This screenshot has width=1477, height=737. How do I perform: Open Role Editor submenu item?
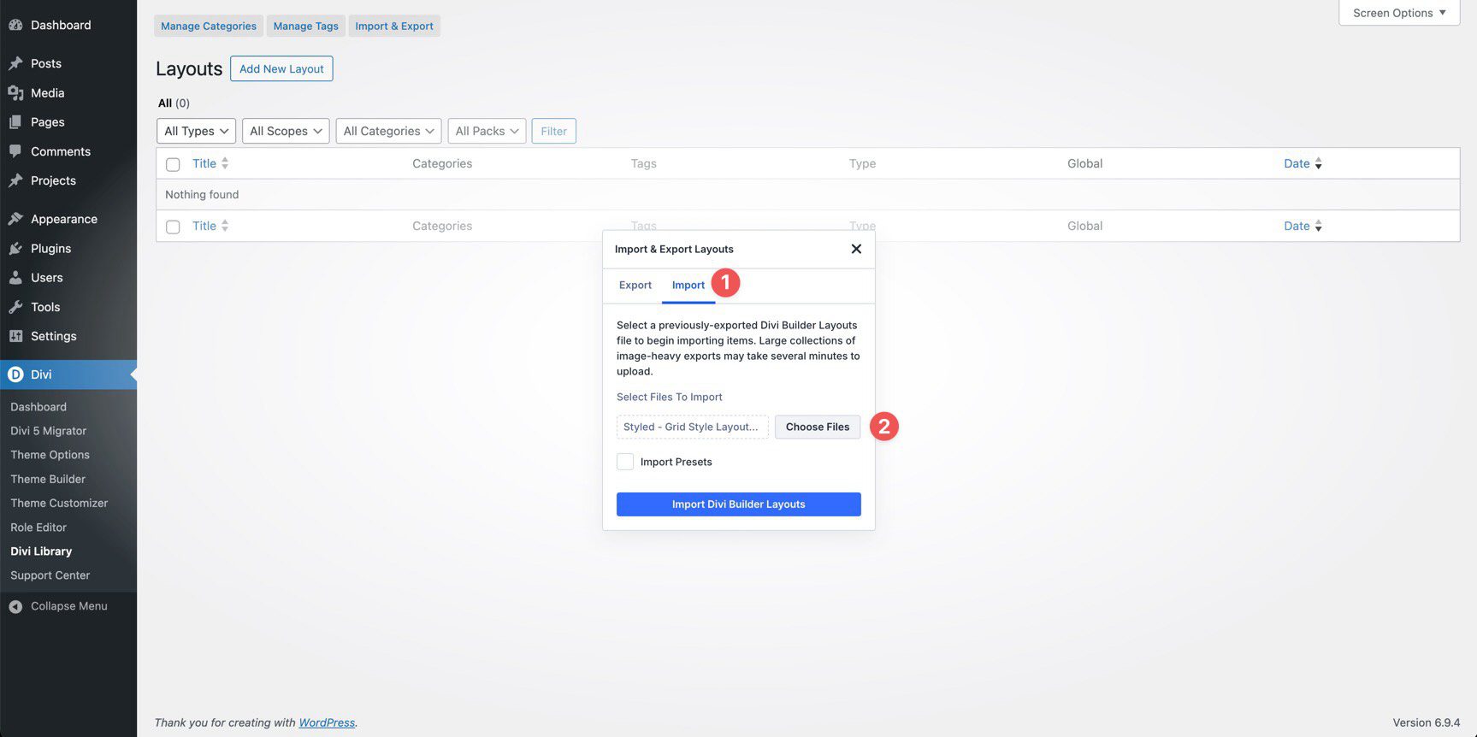(38, 528)
